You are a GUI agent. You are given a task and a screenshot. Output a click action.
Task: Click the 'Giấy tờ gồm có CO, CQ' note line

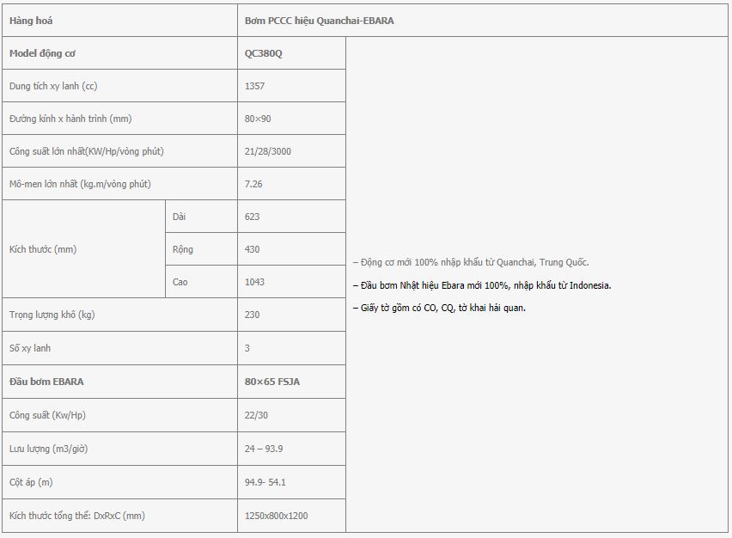coord(439,308)
